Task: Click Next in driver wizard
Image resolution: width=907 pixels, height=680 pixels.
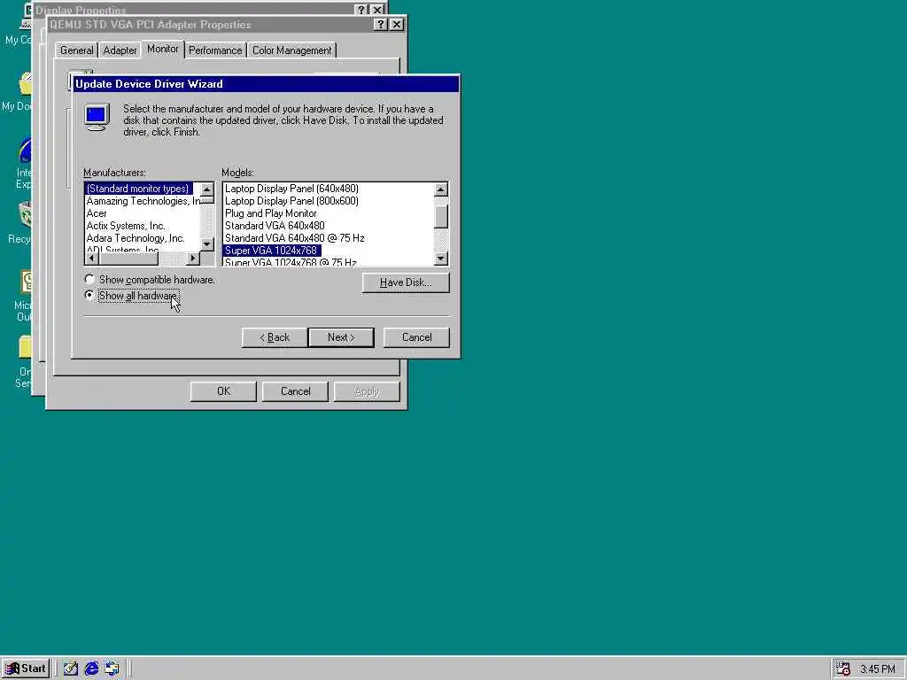Action: click(x=341, y=337)
